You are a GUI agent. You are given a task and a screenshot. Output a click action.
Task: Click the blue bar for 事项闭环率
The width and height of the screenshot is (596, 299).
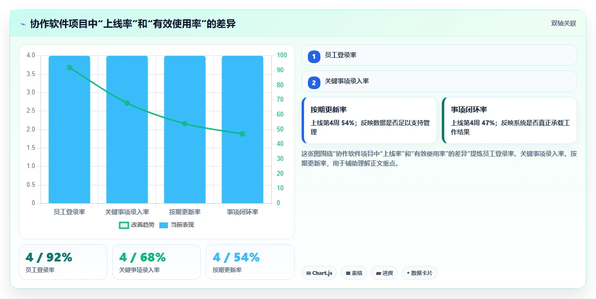point(242,130)
